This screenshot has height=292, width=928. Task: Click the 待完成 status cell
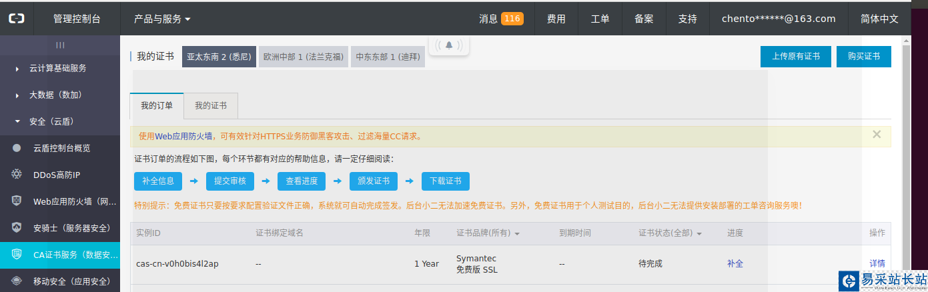(650, 263)
